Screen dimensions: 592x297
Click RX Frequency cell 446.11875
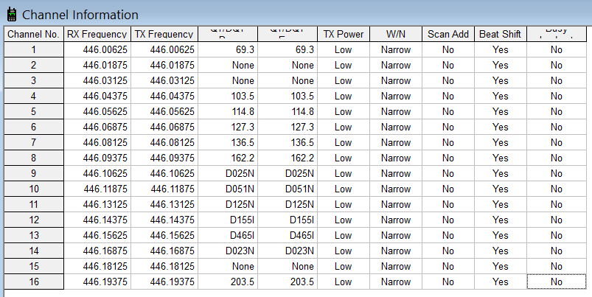[x=97, y=189]
